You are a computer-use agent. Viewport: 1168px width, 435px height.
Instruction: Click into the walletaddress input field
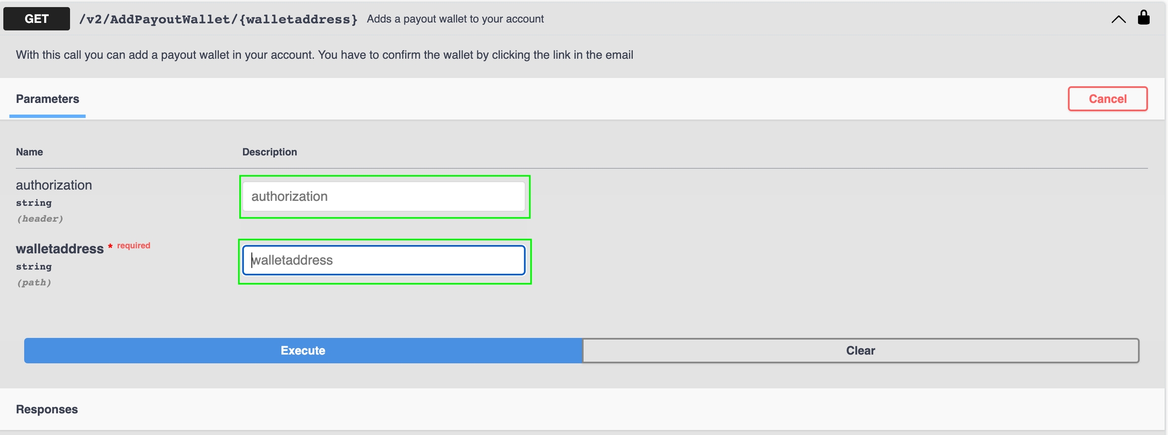tap(384, 260)
